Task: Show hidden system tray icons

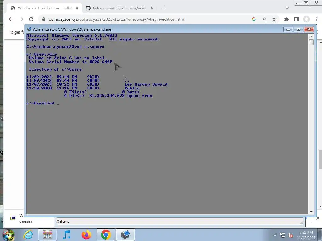Action: [275, 235]
